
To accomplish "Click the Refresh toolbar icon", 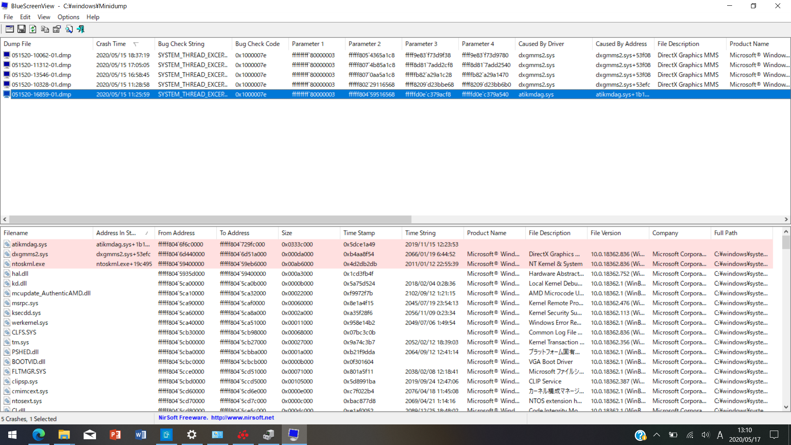I will (33, 29).
